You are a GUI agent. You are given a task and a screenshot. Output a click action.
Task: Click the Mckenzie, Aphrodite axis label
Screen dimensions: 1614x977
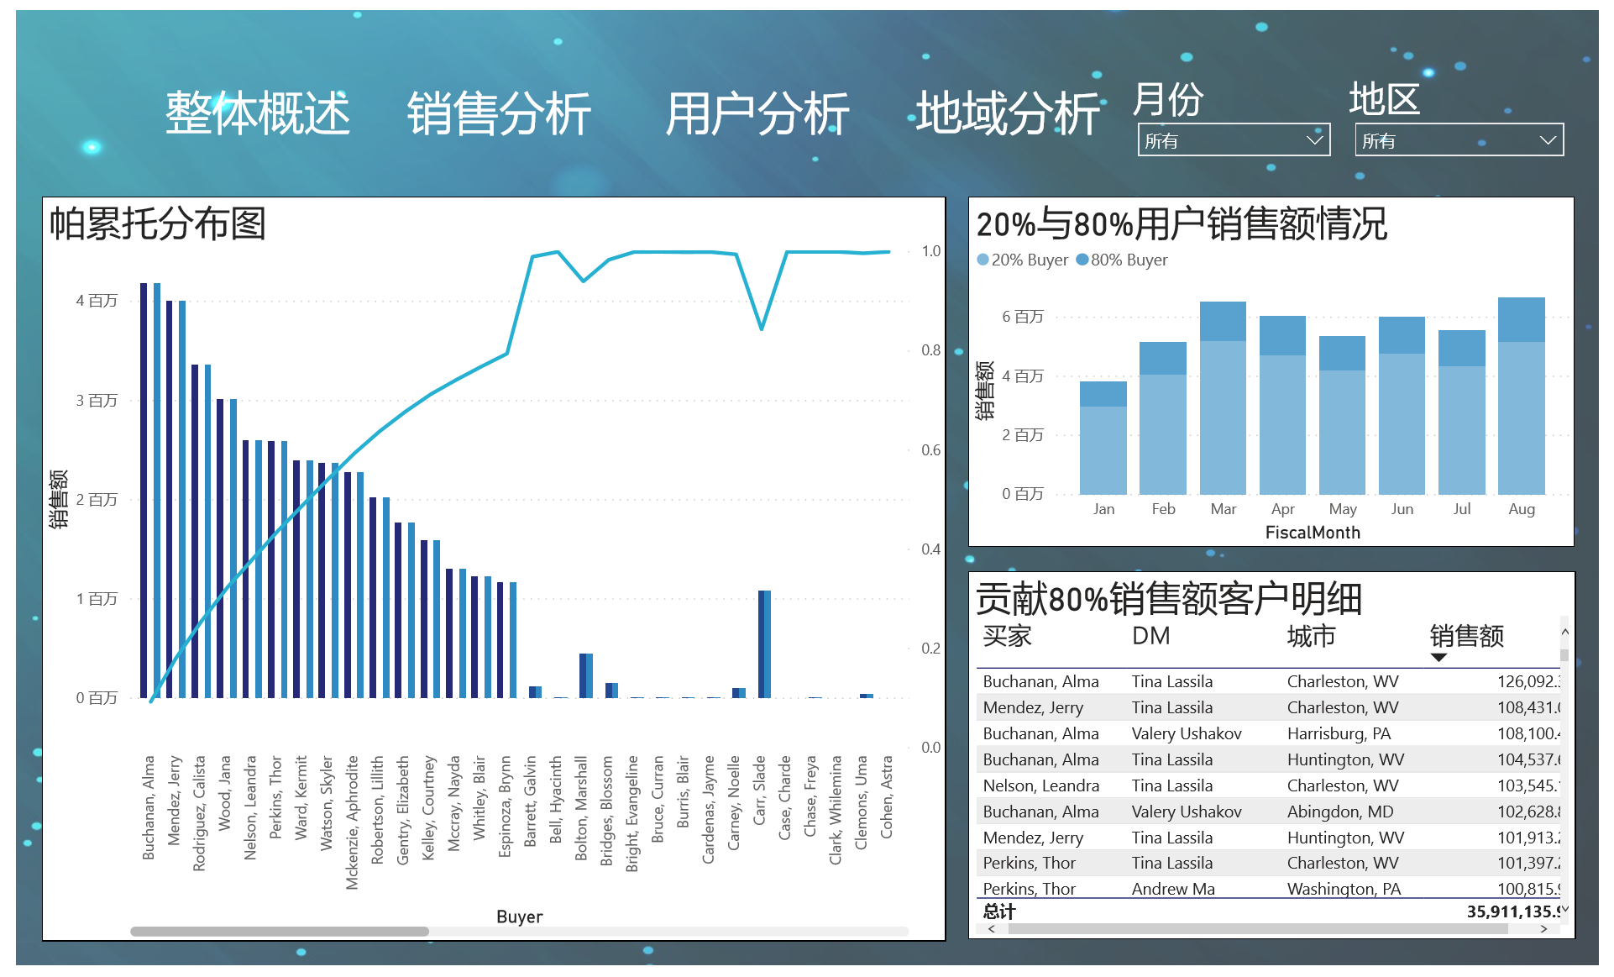click(352, 822)
